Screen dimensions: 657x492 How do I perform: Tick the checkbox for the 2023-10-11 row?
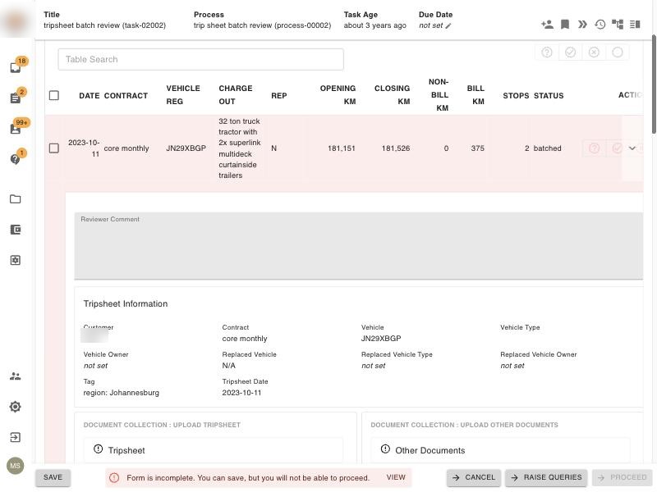[x=54, y=148]
